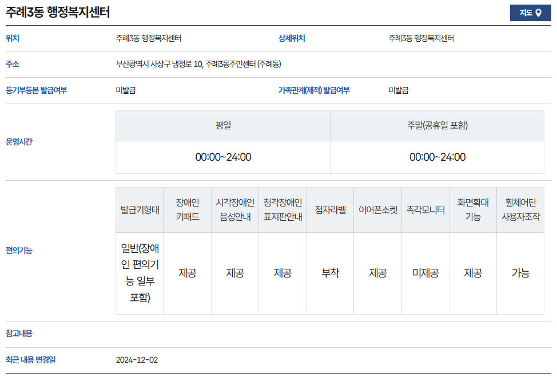The image size is (557, 381).
Task: Select the 주말(공휴일 포함) column header
Action: (437, 125)
